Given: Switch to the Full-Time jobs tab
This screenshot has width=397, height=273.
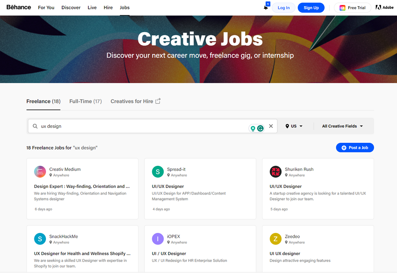Looking at the screenshot, I should [85, 101].
